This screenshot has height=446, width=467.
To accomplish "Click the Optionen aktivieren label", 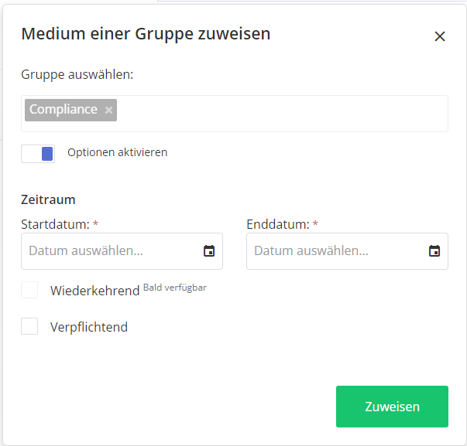I will pyautogui.click(x=117, y=152).
